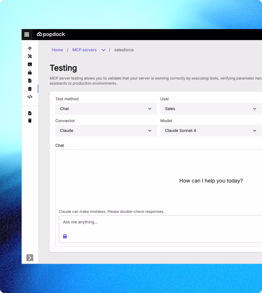Go to the Home breadcrumb link
Viewport: 262px width, 293px height.
click(x=57, y=50)
